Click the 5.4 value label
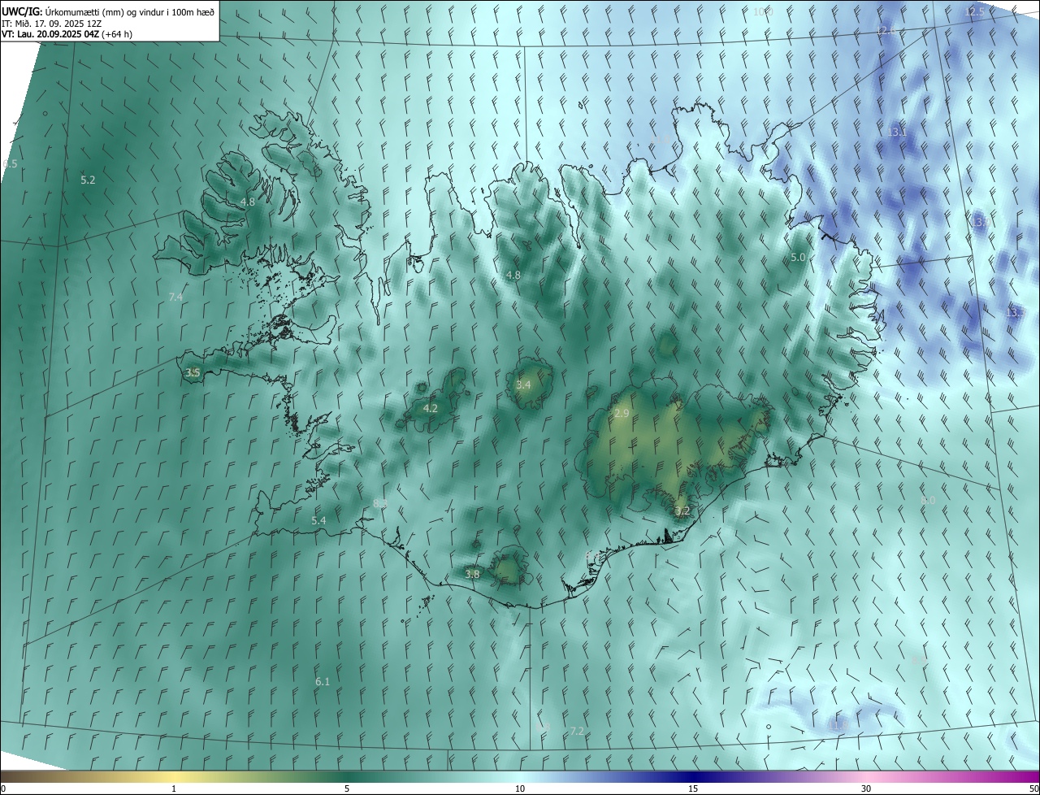The width and height of the screenshot is (1040, 795). point(318,520)
